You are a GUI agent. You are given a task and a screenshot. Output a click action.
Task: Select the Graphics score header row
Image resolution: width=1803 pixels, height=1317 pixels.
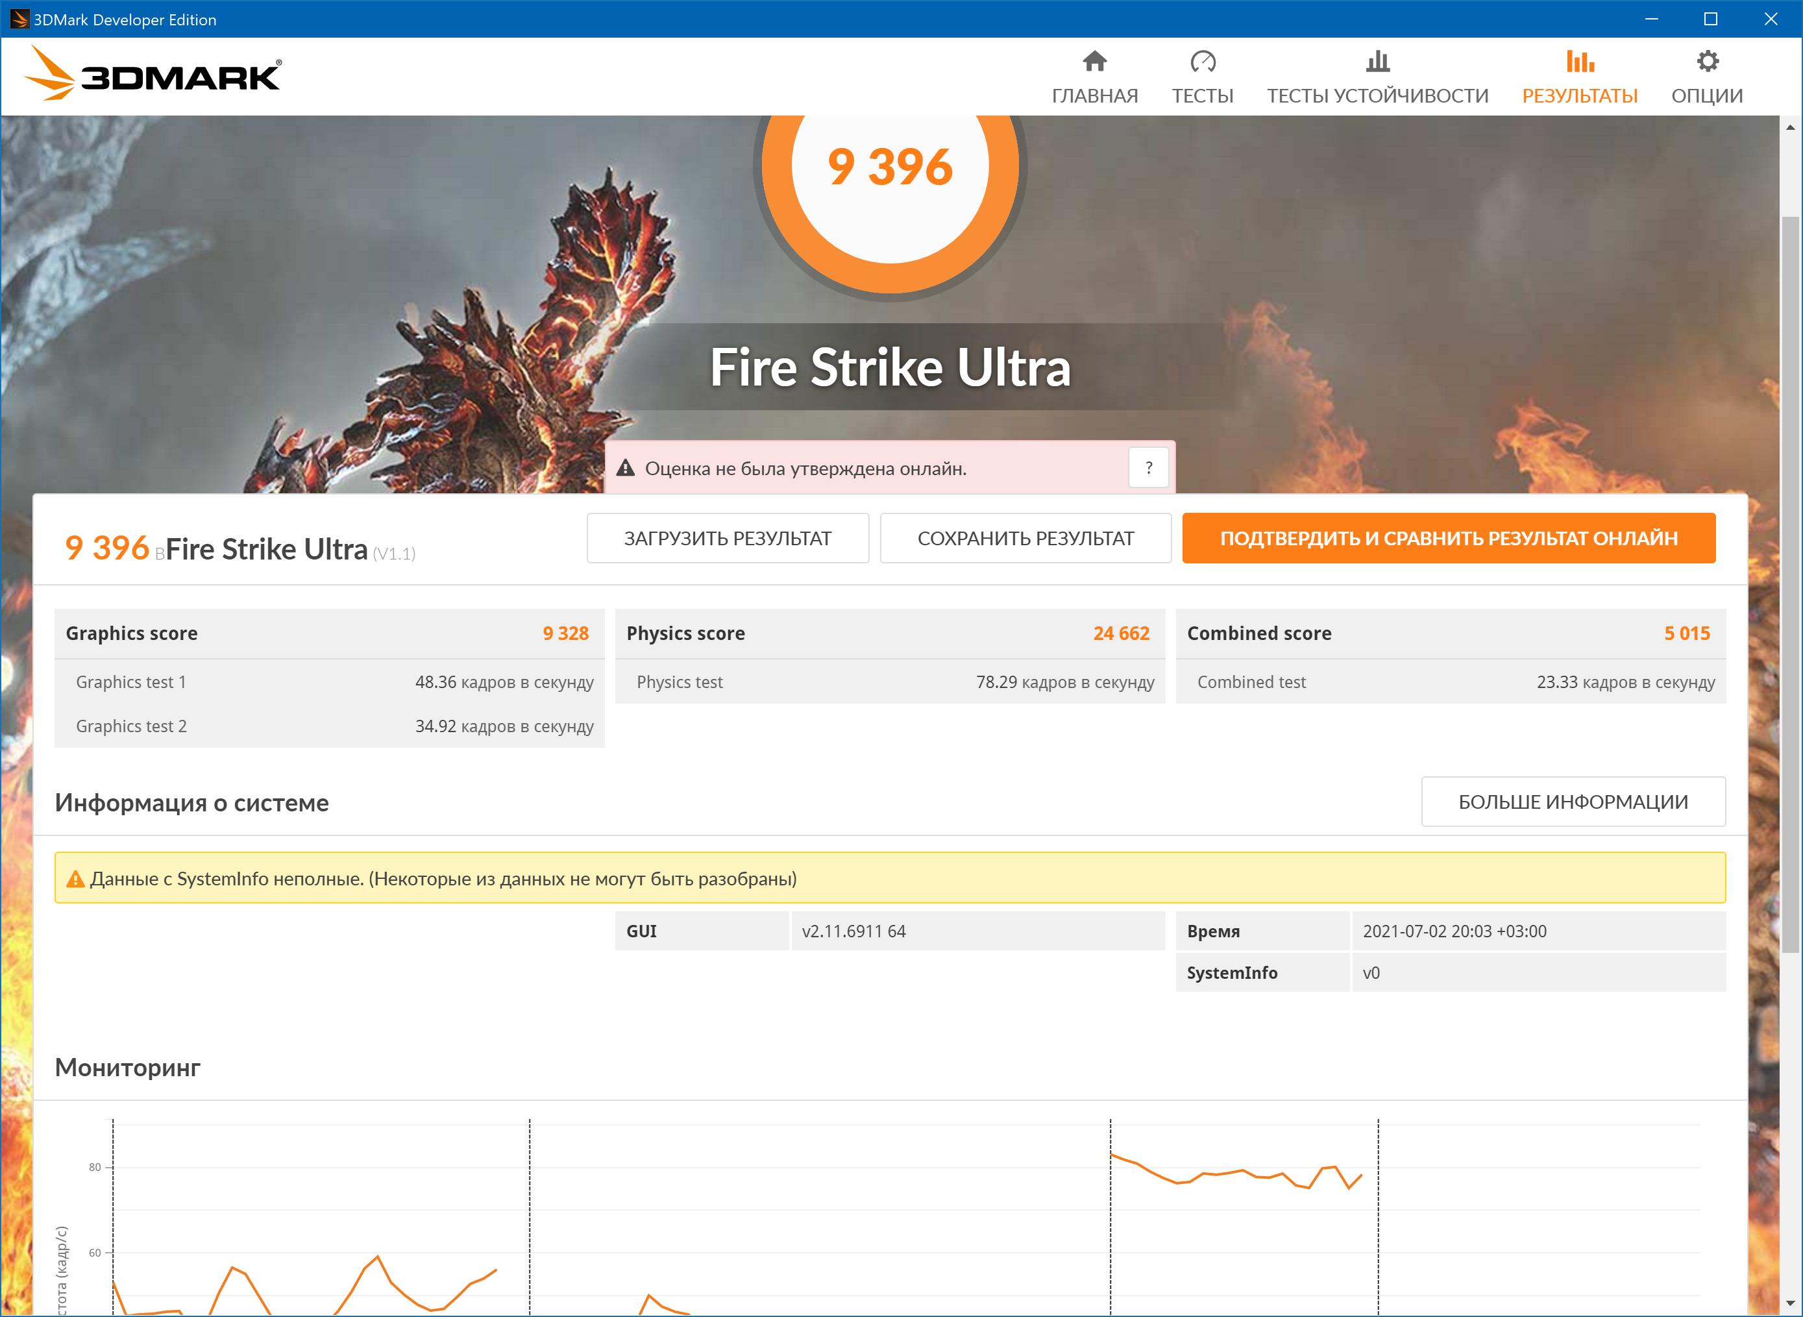click(328, 633)
